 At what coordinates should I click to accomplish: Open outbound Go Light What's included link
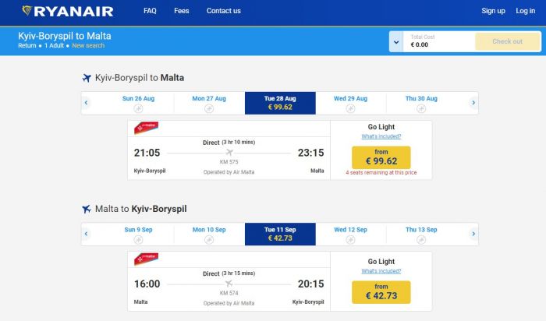[381, 136]
